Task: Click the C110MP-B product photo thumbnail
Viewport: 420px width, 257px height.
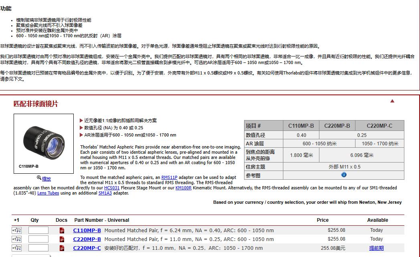Action: pos(44,144)
